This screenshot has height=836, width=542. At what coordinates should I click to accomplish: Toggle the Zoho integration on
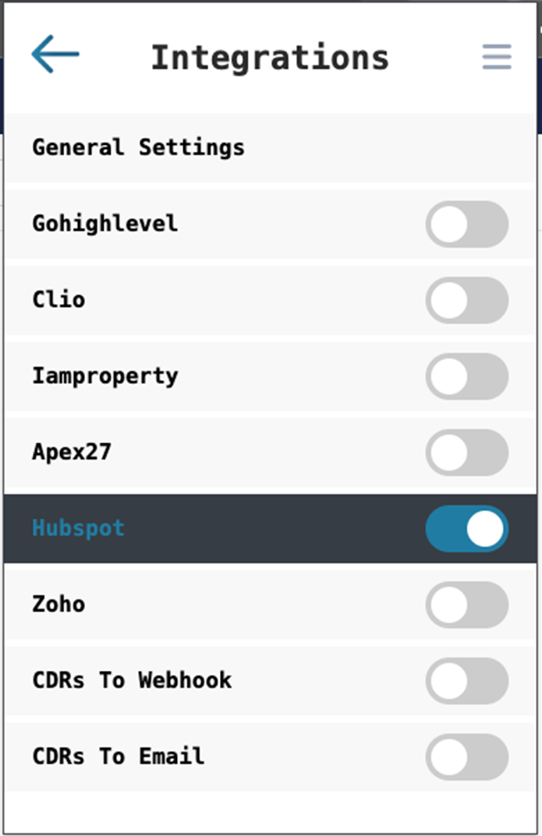click(466, 605)
